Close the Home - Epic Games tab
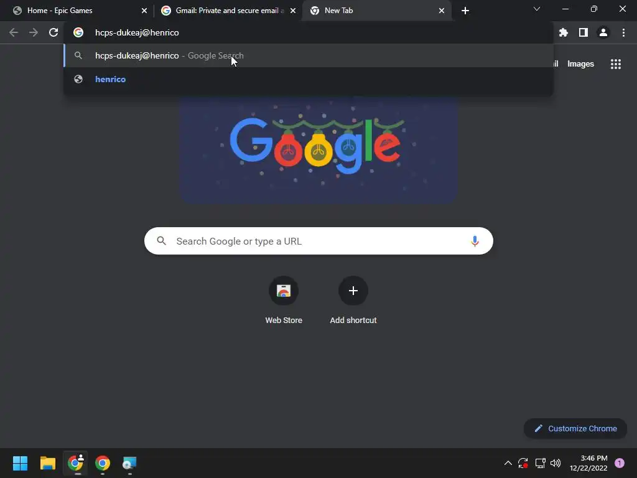The height and width of the screenshot is (478, 637). click(144, 11)
